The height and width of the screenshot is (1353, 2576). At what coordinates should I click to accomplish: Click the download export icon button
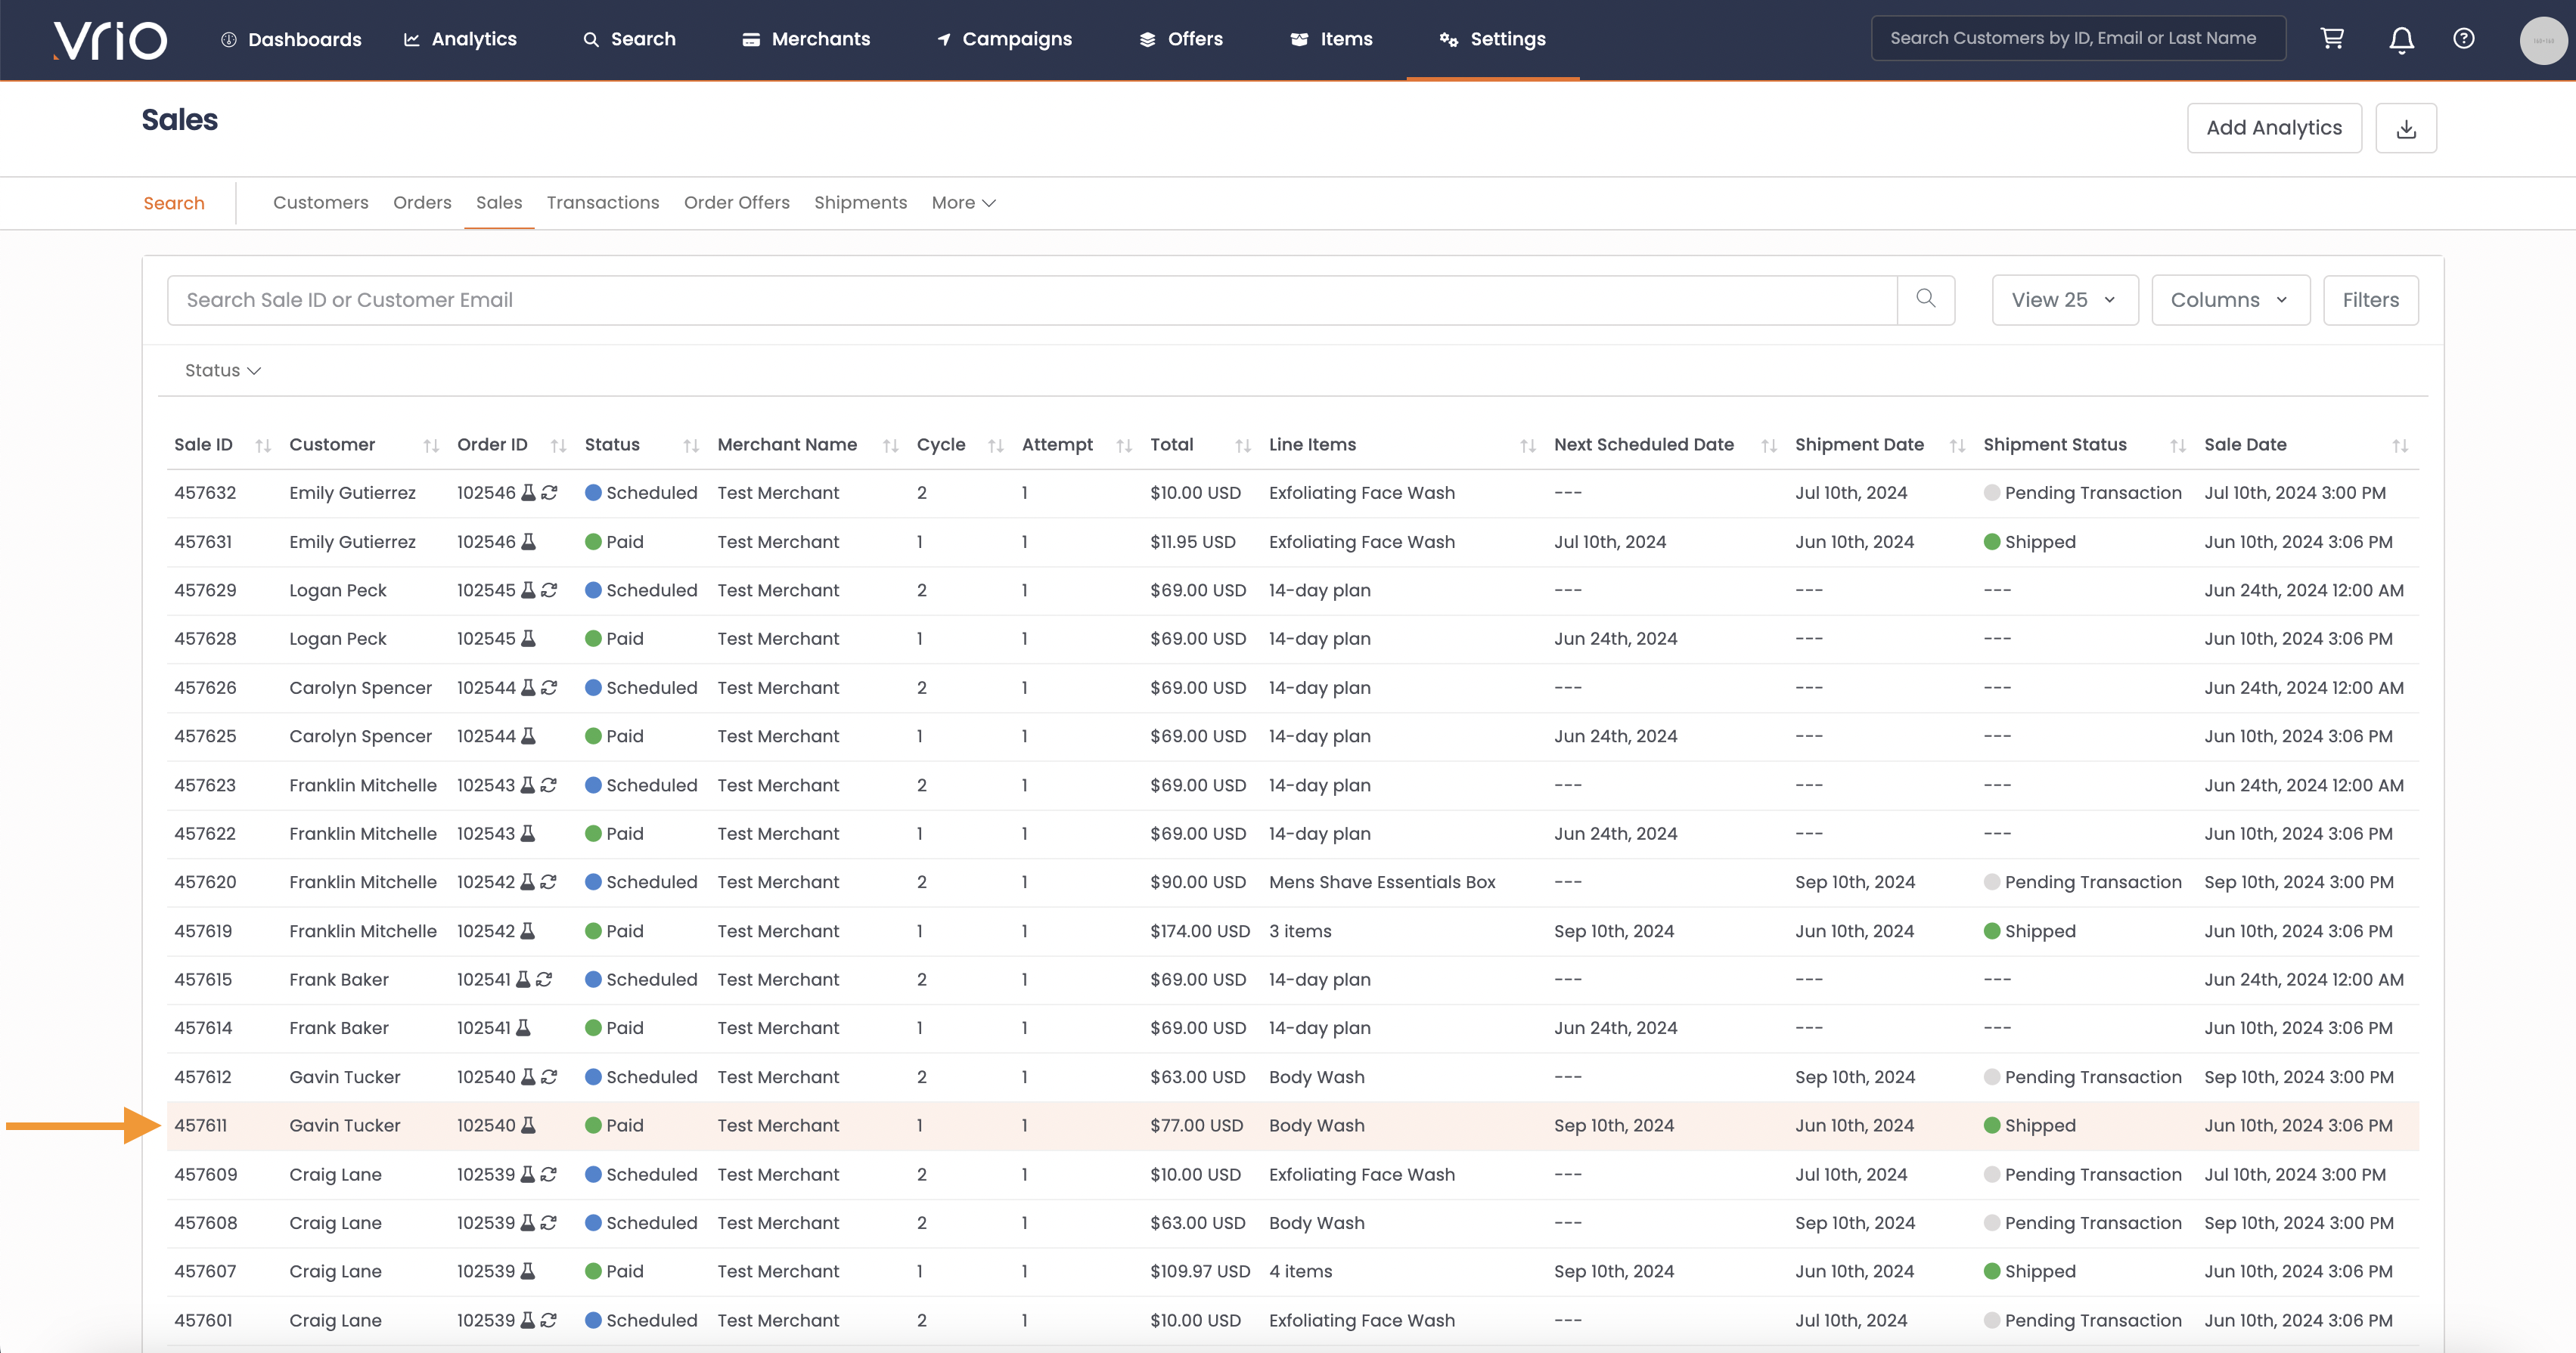(x=2406, y=128)
